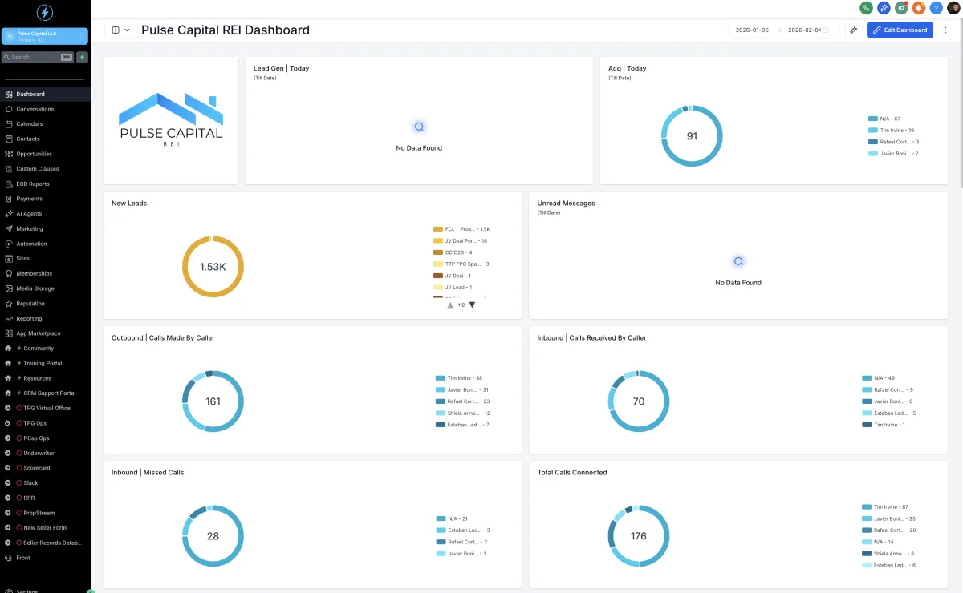Open Seller Records Database sidebar link

(x=45, y=543)
